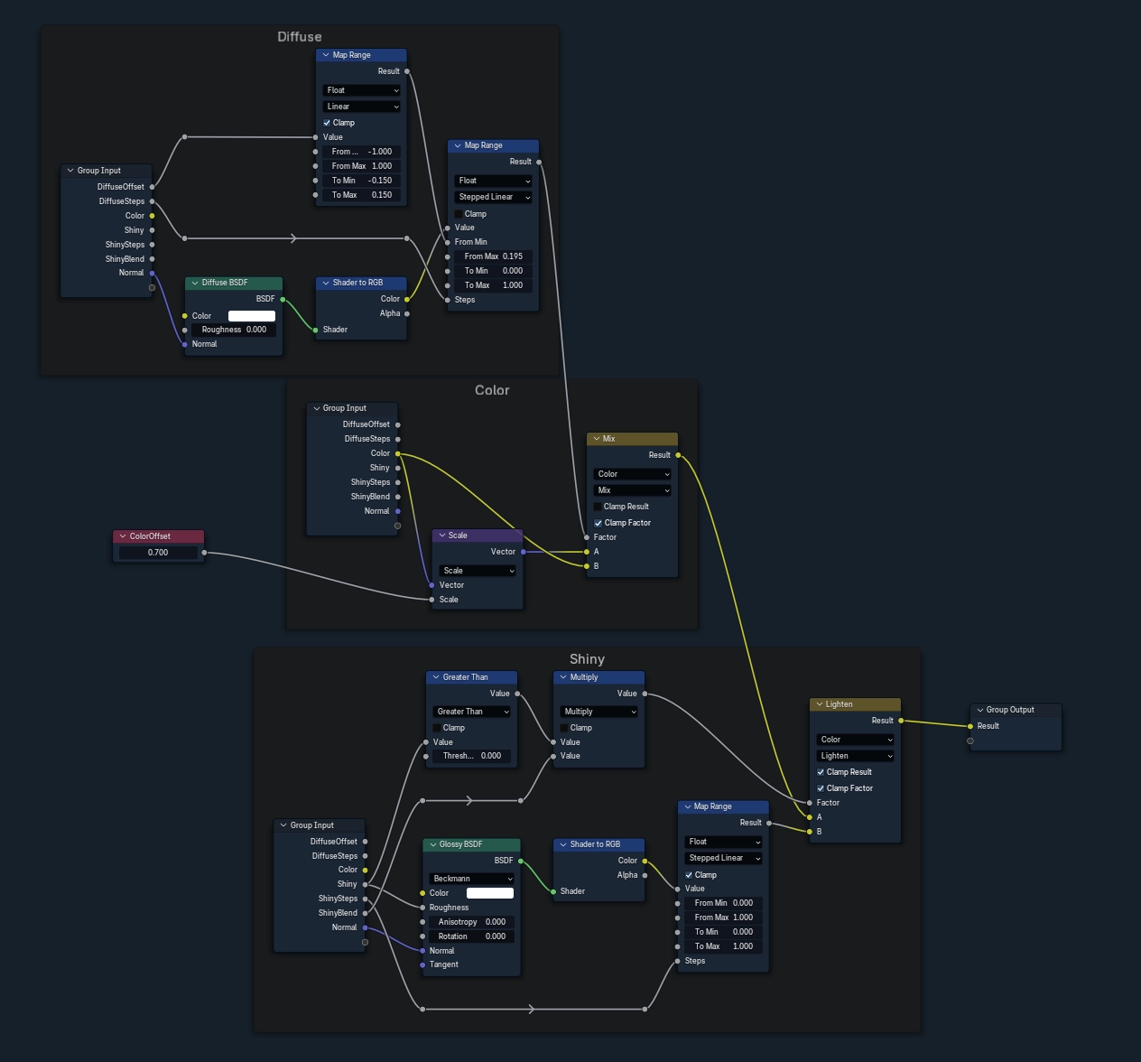Open the Stepped Linear interpolation dropdown on the Shiny Map Range
Screen dimensions: 1141x1062
(722, 857)
